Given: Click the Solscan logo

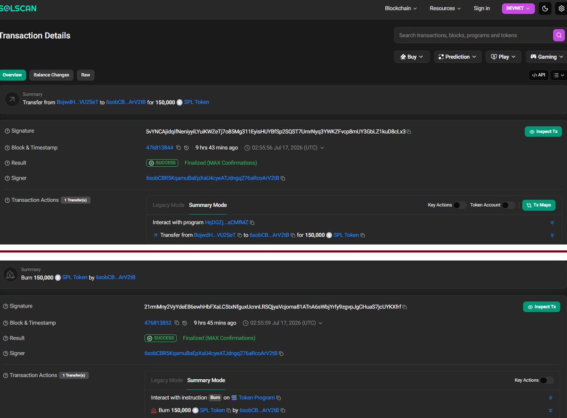Looking at the screenshot, I should tap(18, 9).
